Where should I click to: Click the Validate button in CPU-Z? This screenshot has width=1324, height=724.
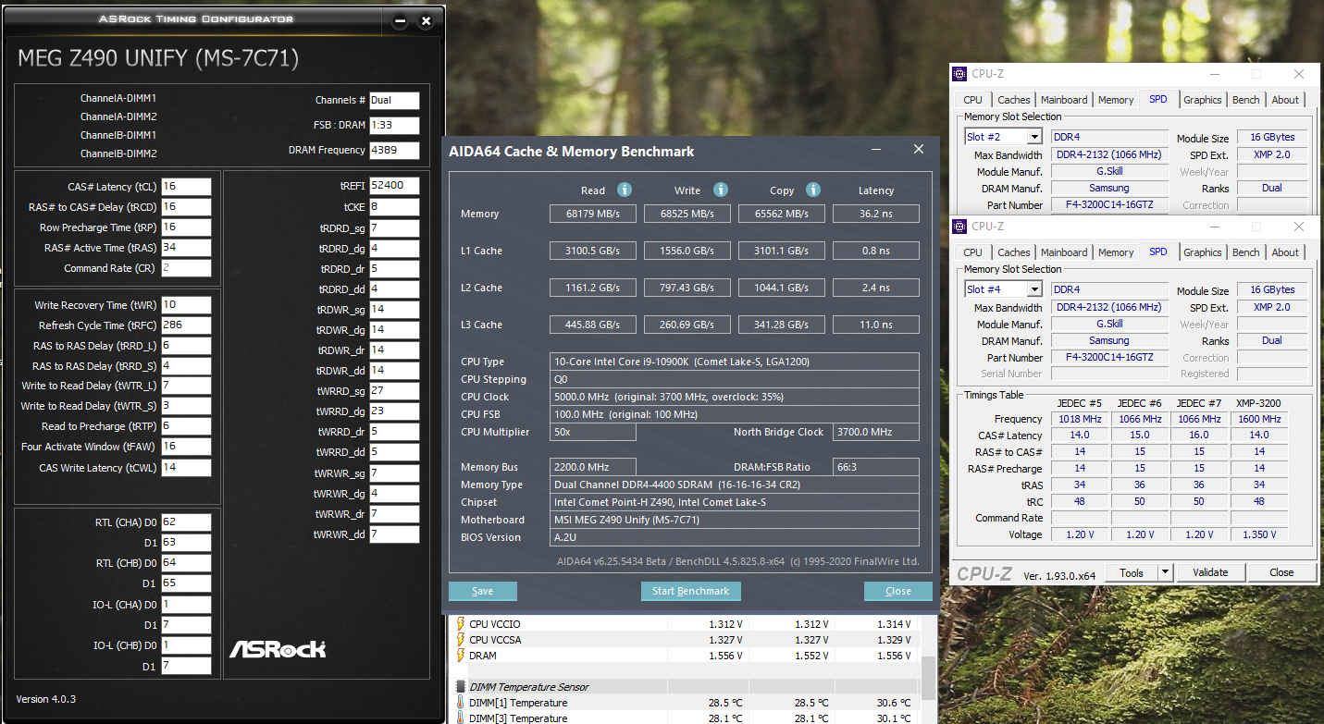1210,573
